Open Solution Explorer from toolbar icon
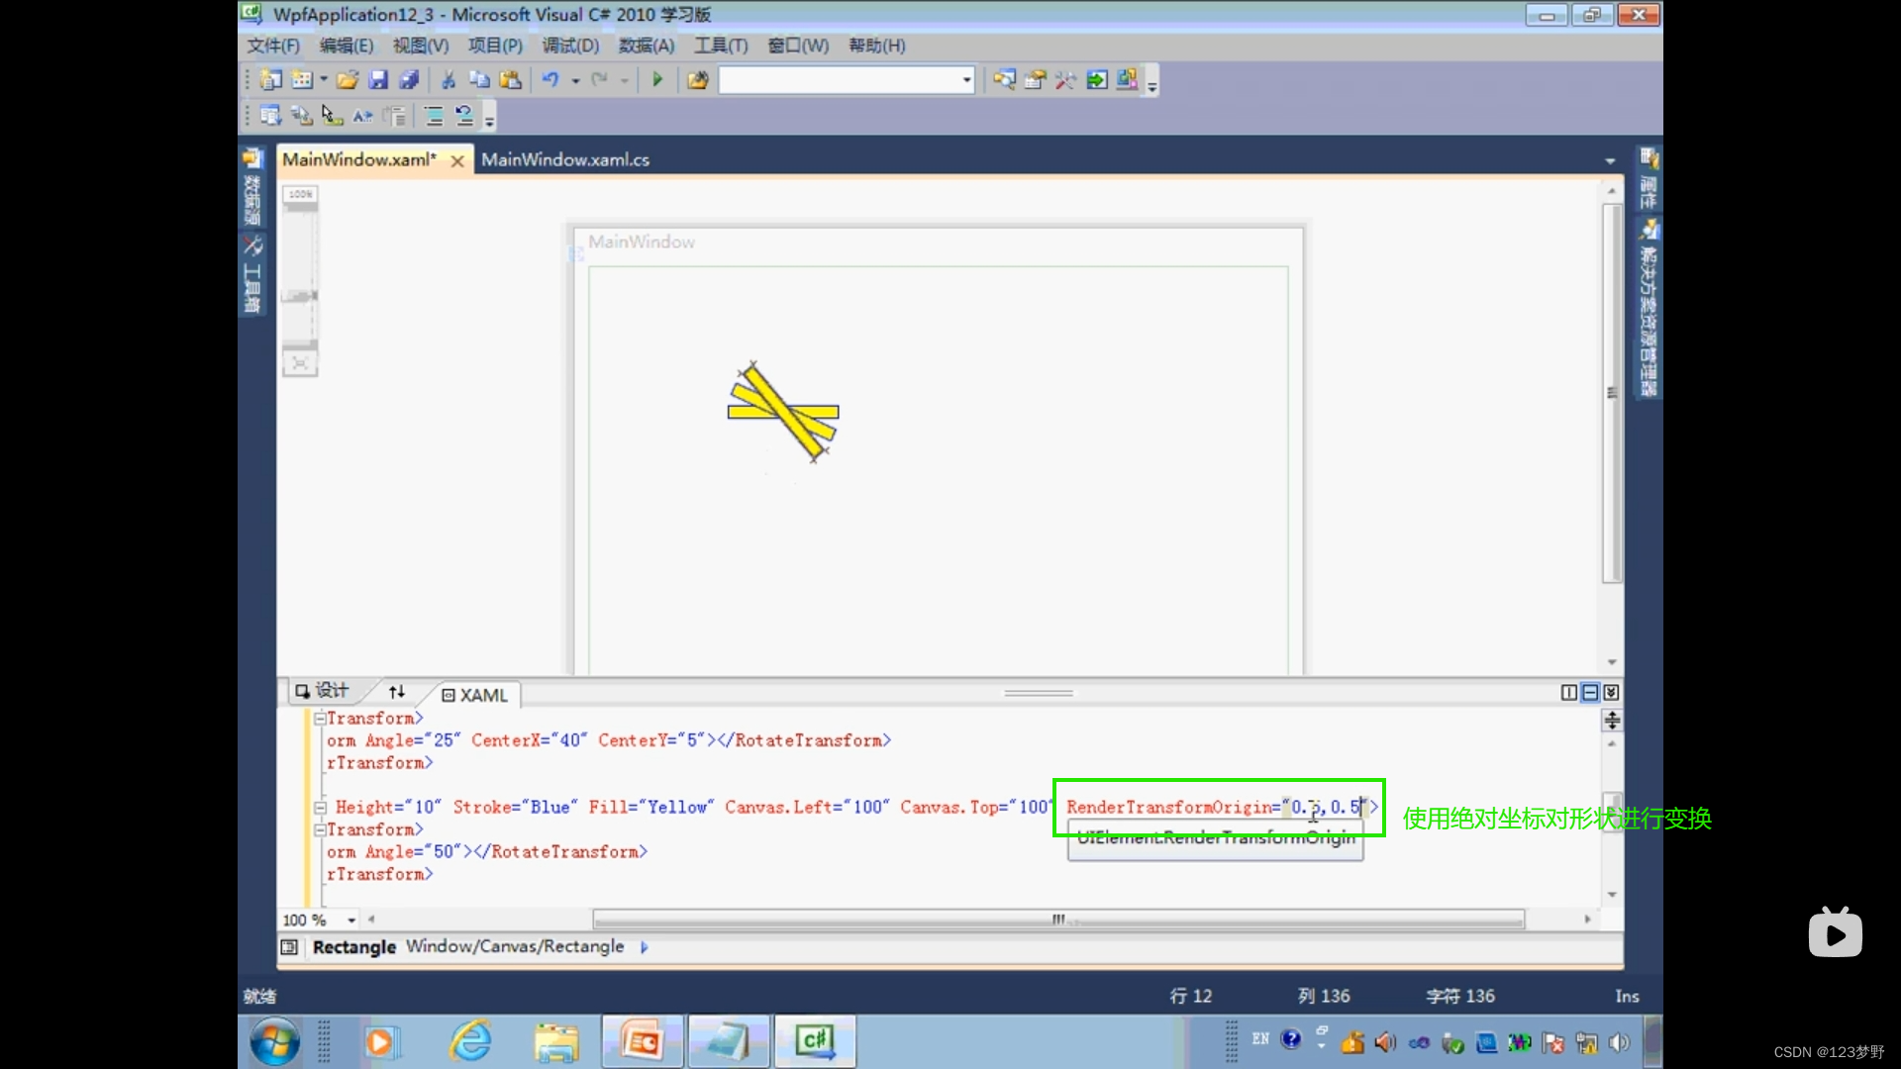The height and width of the screenshot is (1069, 1901). click(1004, 80)
